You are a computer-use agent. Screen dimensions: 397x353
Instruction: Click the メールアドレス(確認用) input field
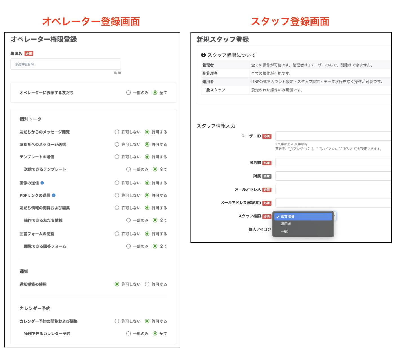pyautogui.click(x=333, y=202)
